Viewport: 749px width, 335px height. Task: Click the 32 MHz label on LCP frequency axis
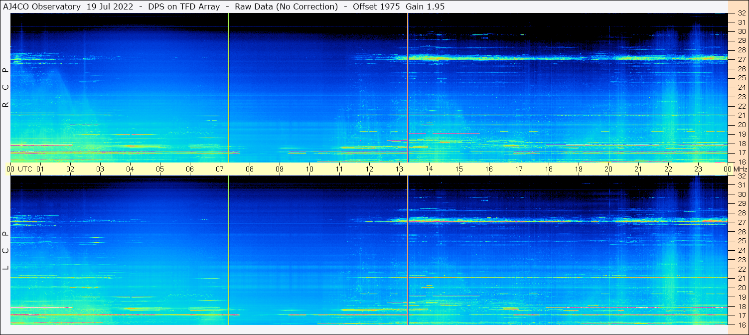742,176
